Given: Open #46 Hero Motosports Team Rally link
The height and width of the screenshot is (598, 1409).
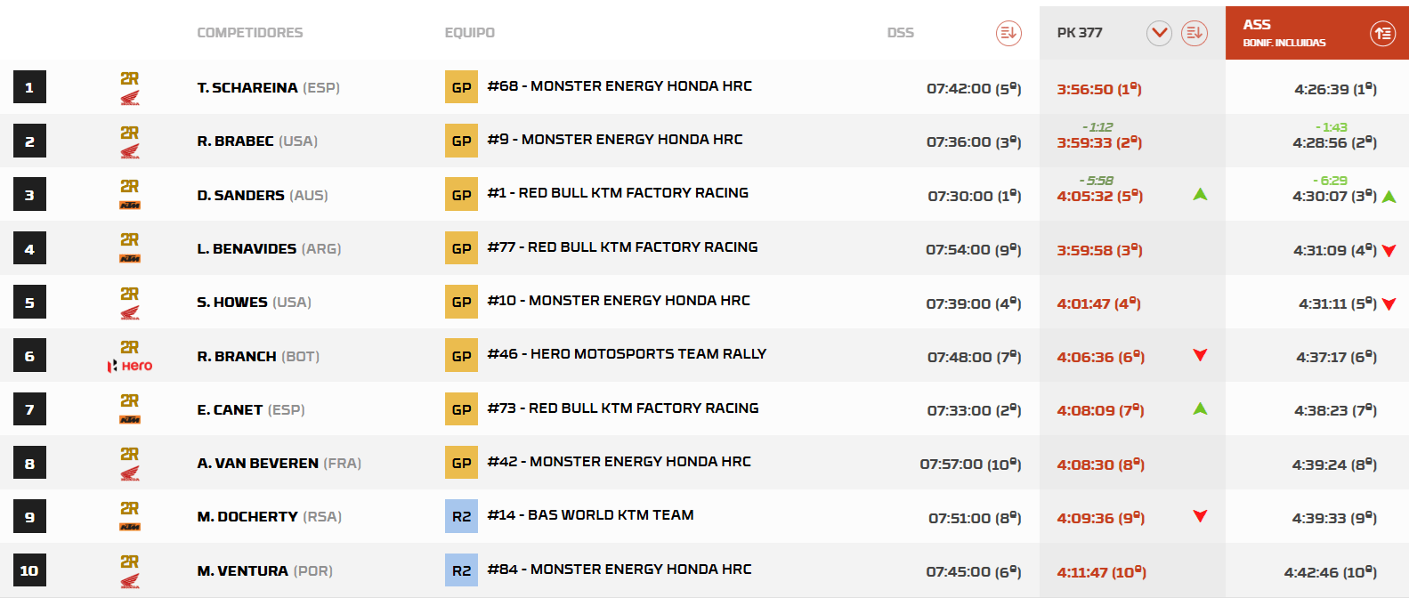Looking at the screenshot, I should 627,354.
